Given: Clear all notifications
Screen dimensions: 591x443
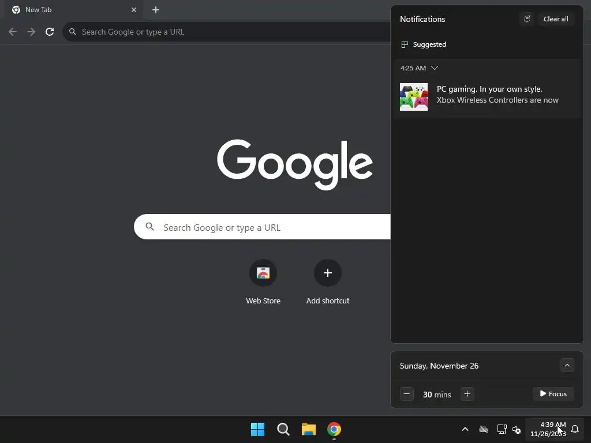Looking at the screenshot, I should coord(556,19).
